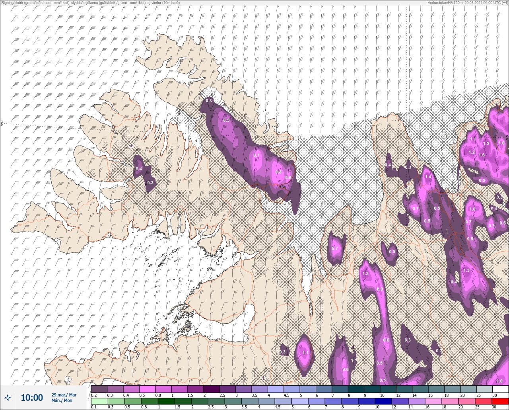Pick the white 30 swatch in snow legend
The height and width of the screenshot is (410, 509).
[x=500, y=389]
